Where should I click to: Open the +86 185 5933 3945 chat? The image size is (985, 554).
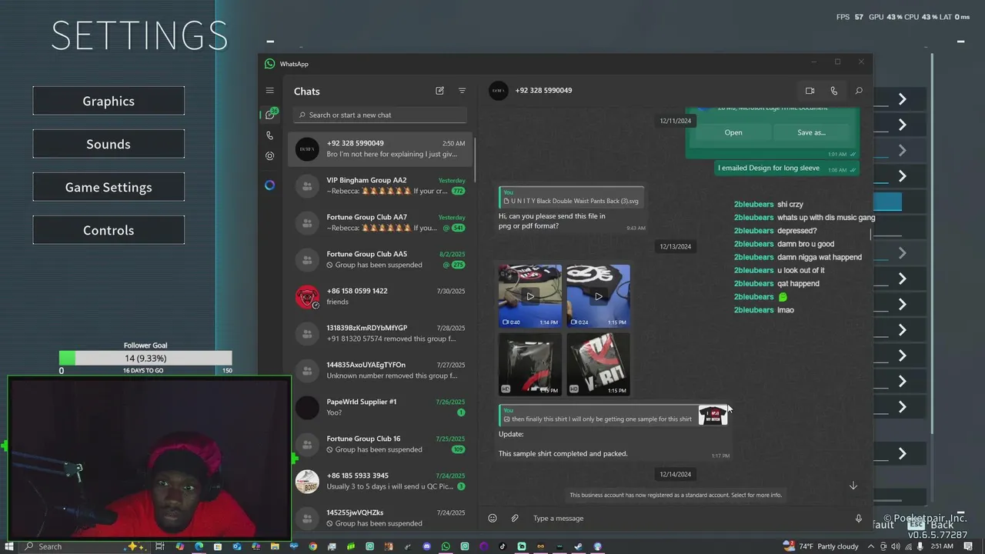pyautogui.click(x=380, y=481)
